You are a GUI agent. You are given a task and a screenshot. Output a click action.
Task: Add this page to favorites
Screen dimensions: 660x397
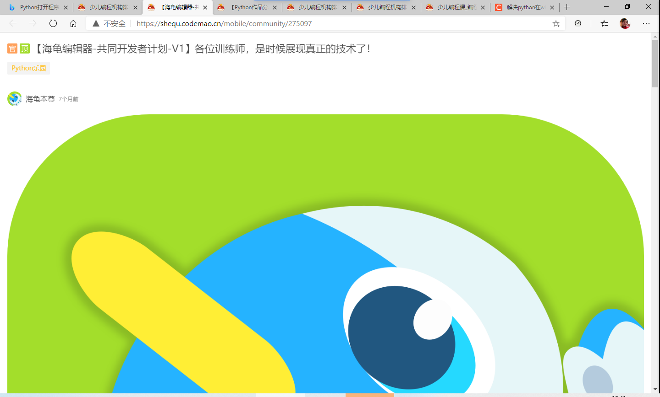point(556,23)
